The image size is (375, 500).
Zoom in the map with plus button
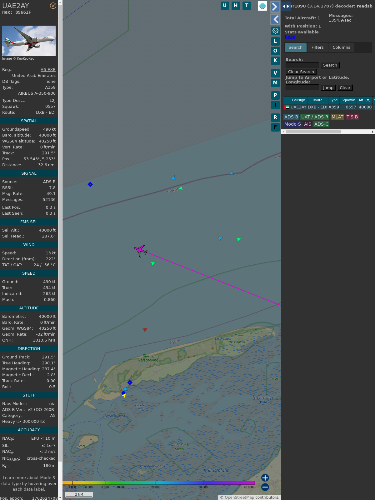265,478
